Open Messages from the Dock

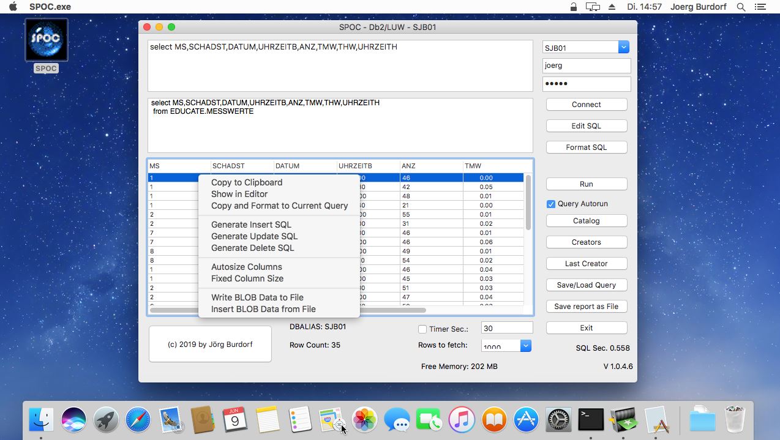[x=397, y=420]
